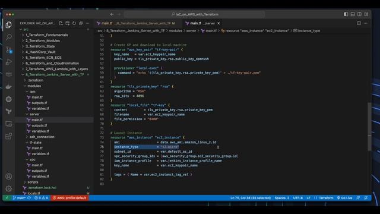Open the Extensions view
The image size is (380, 214).
coord(9,136)
